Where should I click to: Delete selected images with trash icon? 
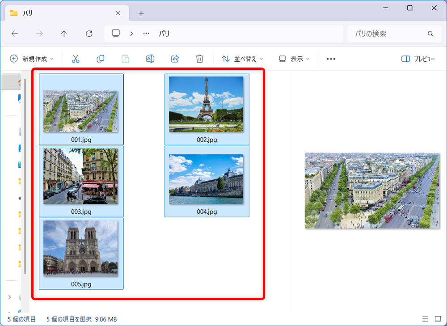[x=199, y=59]
